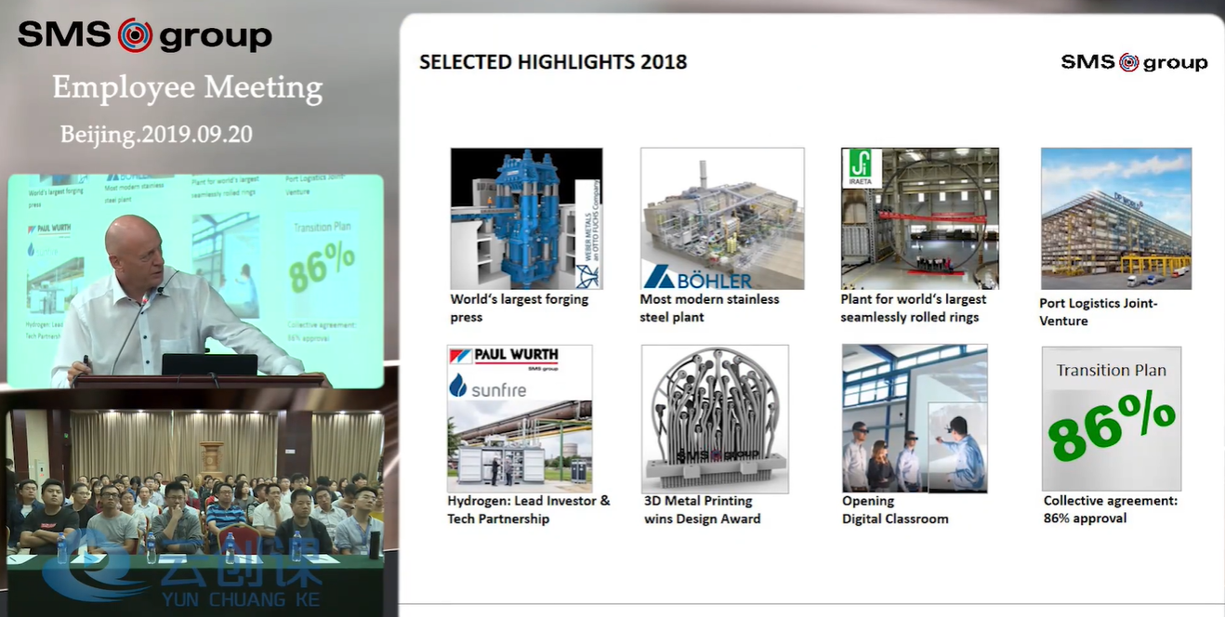Screen dimensions: 1225x617
Task: Click the "Beijing.2019.09.20" date text
Action: coord(157,134)
